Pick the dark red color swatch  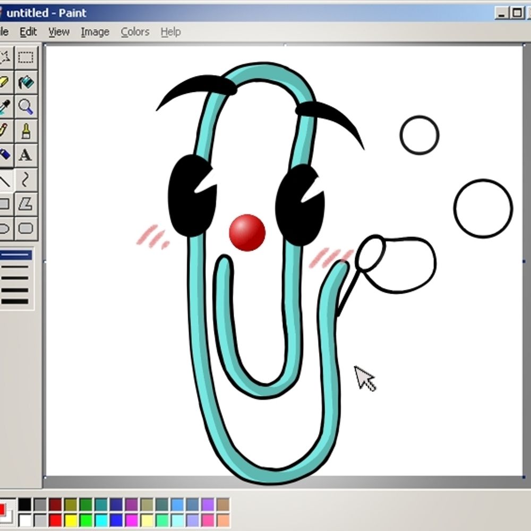point(55,504)
